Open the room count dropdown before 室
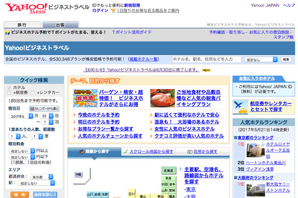298x198 pixels. click(37, 136)
